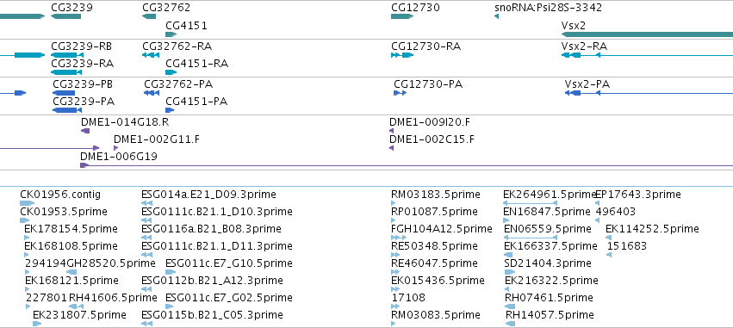Click the DME1-006G19 feature start glyph
This screenshot has width=733, height=328.
(84, 165)
